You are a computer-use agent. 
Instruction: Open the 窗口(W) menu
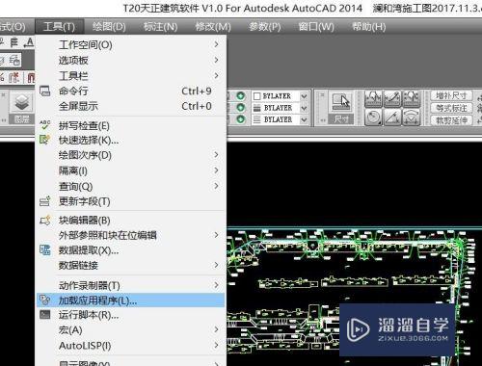coord(316,26)
